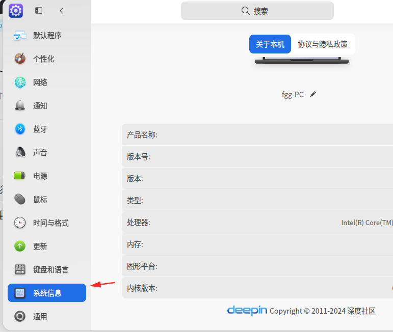Open 个性化 settings
The image size is (393, 332).
(47, 59)
